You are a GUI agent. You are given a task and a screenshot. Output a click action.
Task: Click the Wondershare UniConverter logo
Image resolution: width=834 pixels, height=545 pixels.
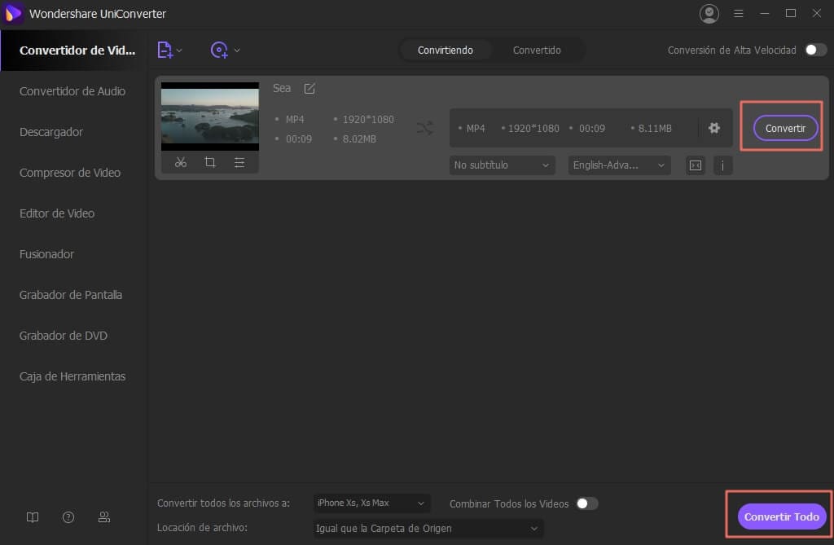[x=13, y=13]
